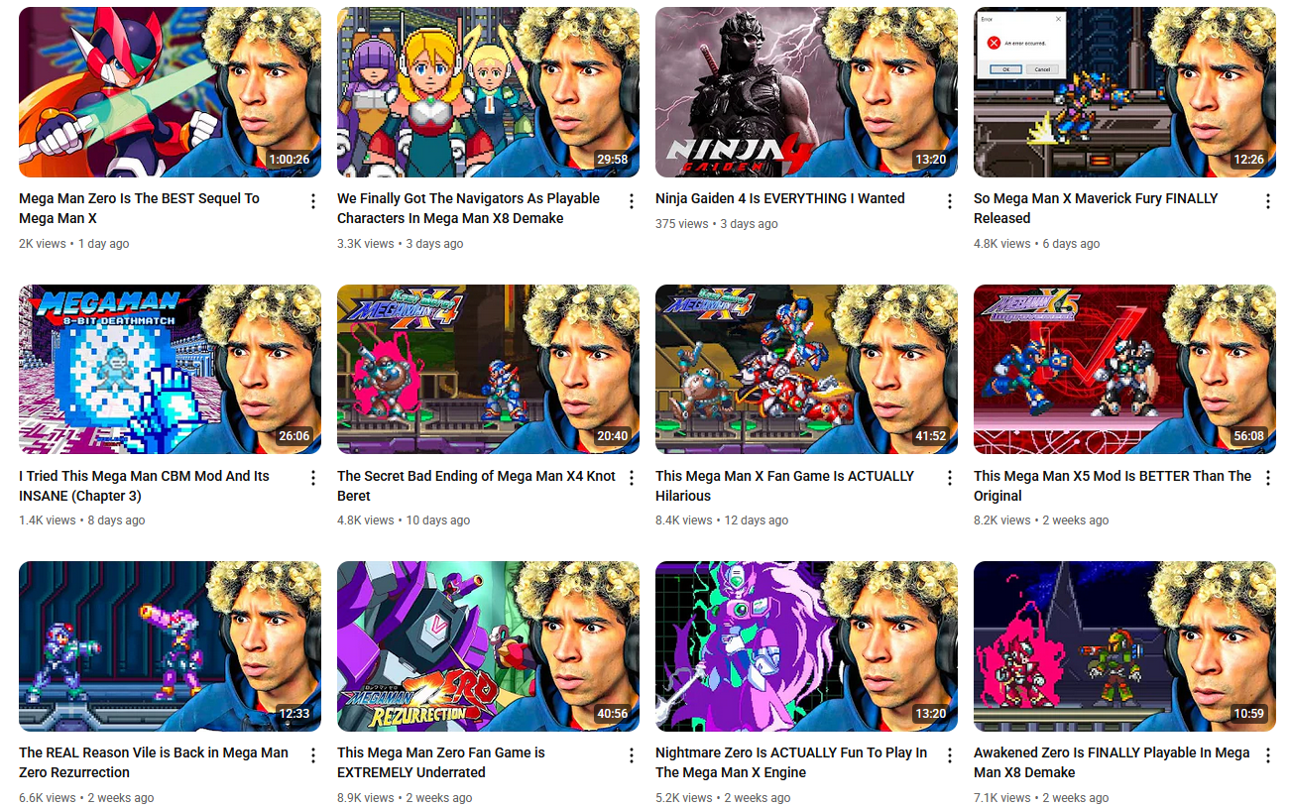Open more actions for Ninja Gaiden 4 video
1290x808 pixels.
[950, 201]
